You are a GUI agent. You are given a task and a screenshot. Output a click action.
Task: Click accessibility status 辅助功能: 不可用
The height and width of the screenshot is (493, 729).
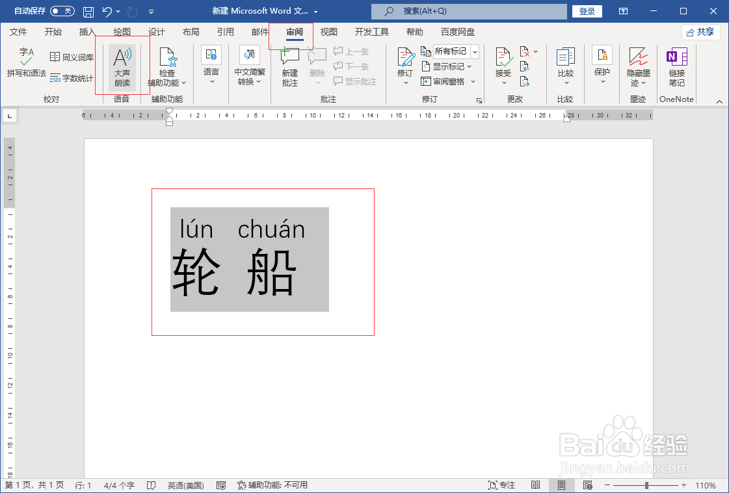click(x=272, y=485)
